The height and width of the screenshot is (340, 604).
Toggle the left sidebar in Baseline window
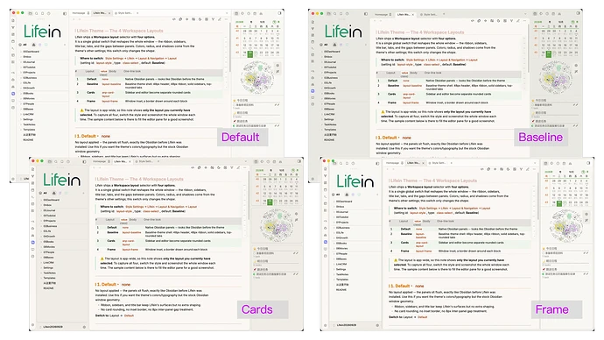(x=366, y=13)
